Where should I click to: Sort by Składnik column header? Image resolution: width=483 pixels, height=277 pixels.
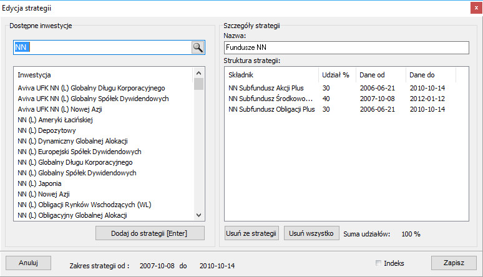[x=271, y=75]
